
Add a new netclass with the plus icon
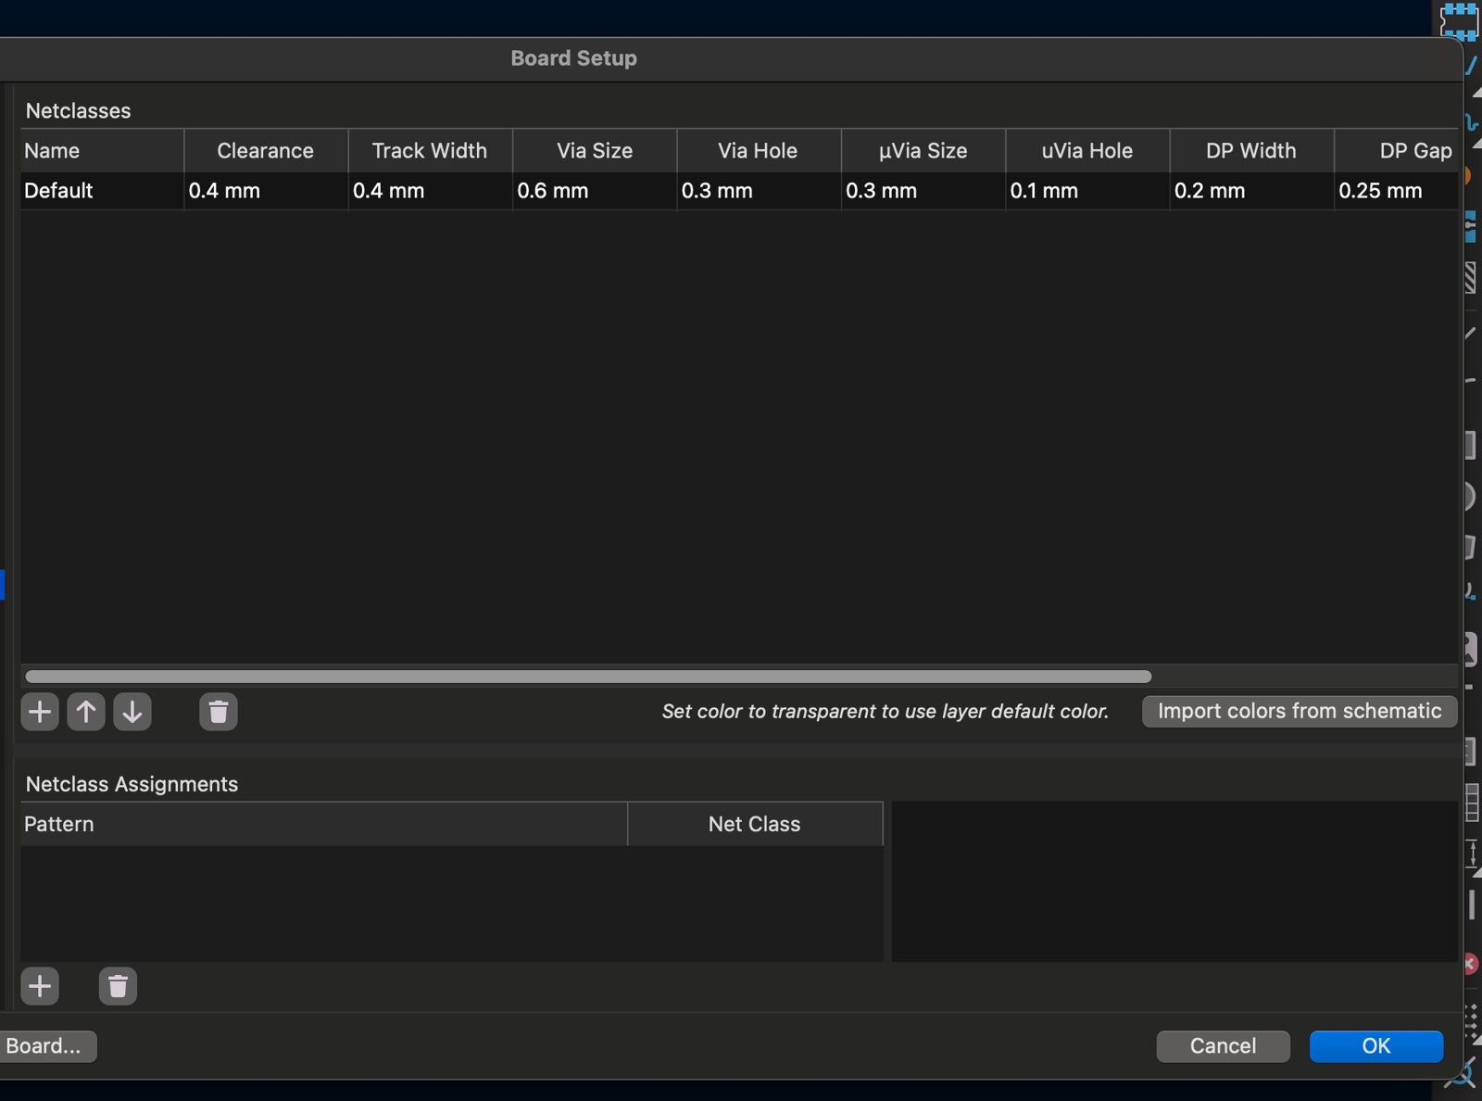click(x=40, y=712)
